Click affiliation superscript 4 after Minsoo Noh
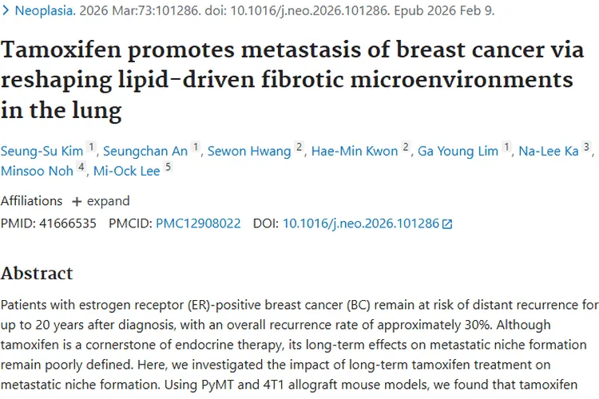 point(81,166)
